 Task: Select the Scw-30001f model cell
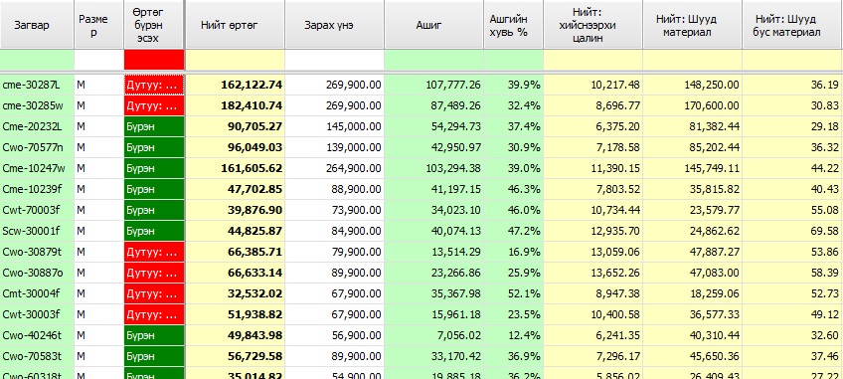coord(37,231)
